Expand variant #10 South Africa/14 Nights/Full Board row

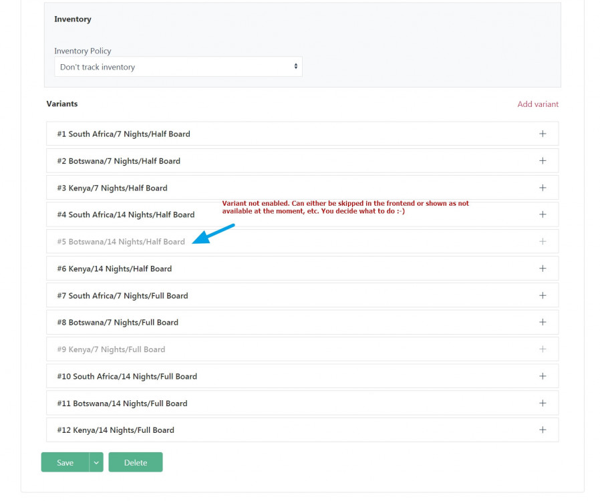[x=302, y=376]
